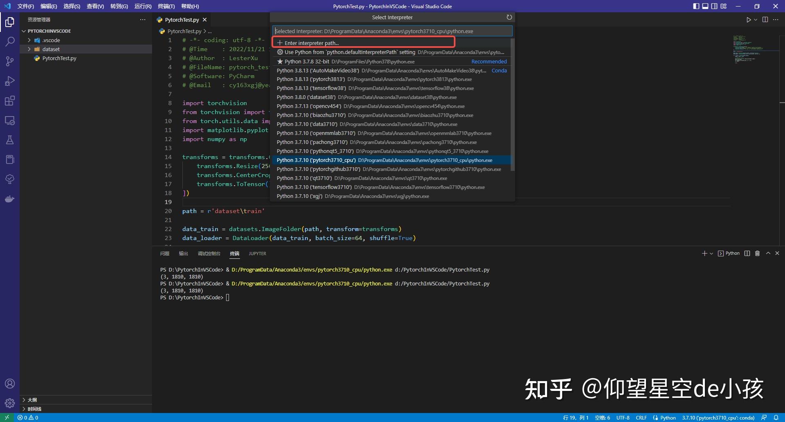Open the 终端 menu

(166, 6)
